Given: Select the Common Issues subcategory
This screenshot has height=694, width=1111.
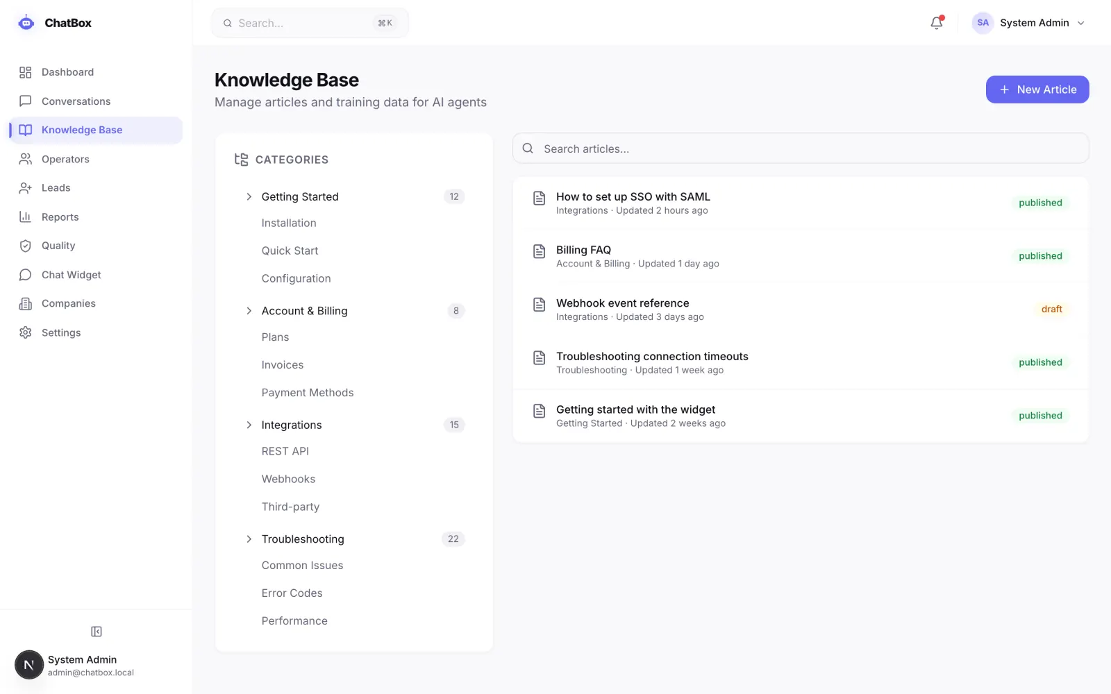Looking at the screenshot, I should coord(302,566).
